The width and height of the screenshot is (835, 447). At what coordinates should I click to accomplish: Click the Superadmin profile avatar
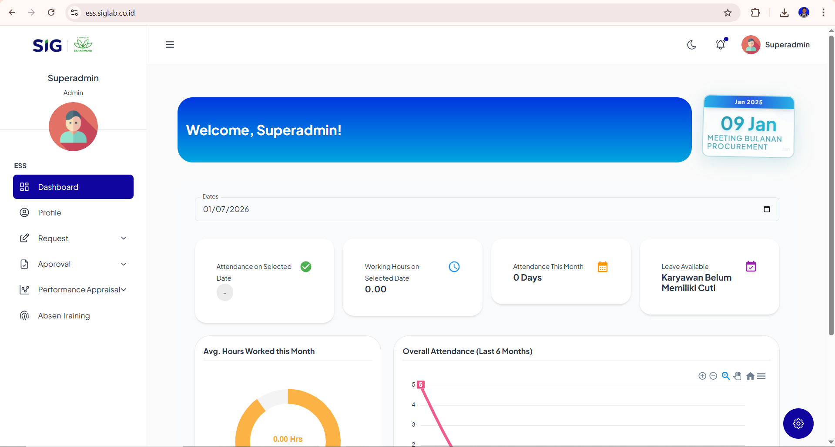(x=751, y=44)
